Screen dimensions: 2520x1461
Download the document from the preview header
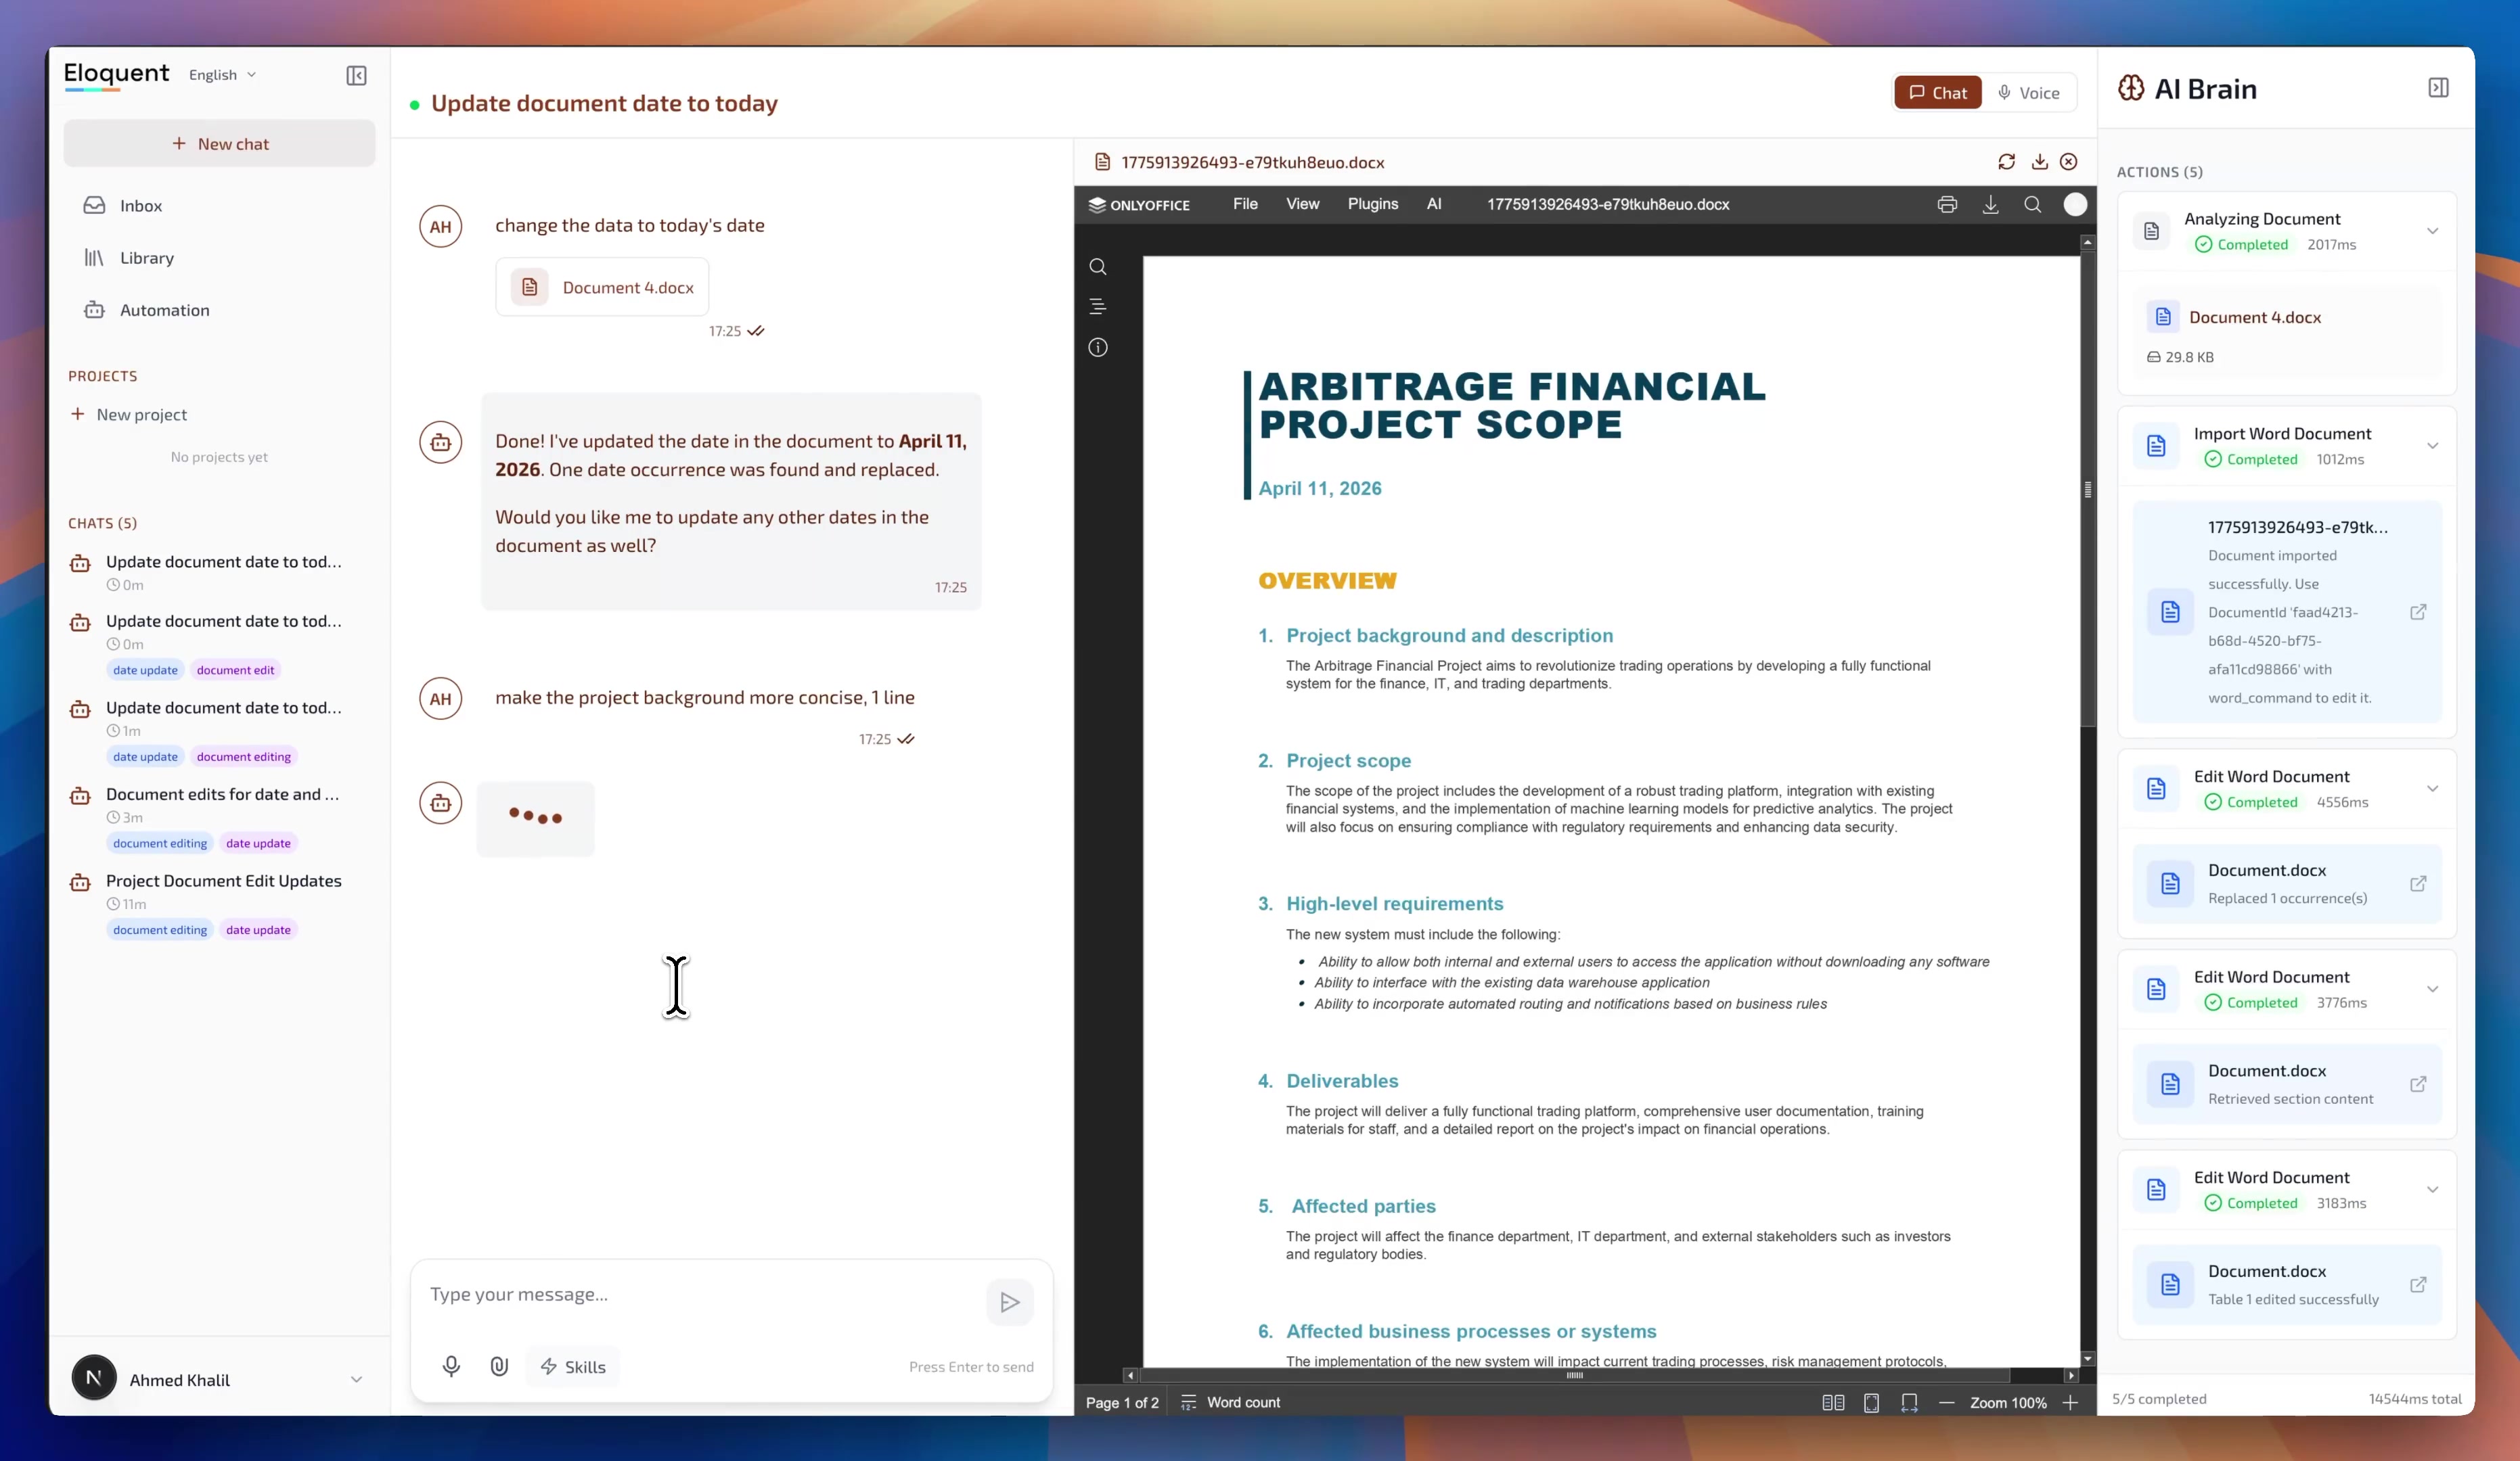pos(2039,162)
